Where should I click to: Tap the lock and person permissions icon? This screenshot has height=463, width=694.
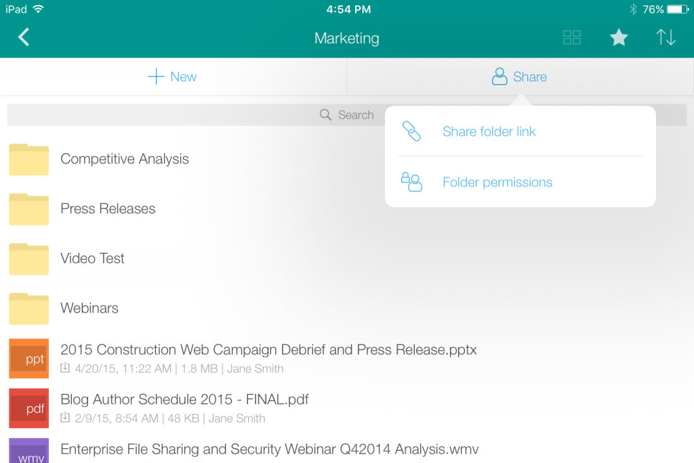coord(411,182)
